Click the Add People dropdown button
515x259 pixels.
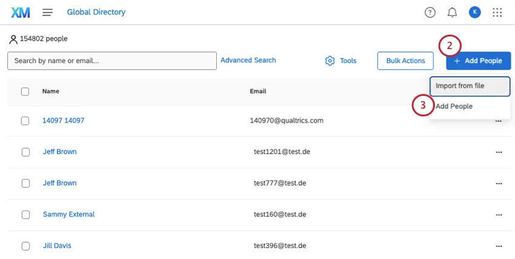478,61
